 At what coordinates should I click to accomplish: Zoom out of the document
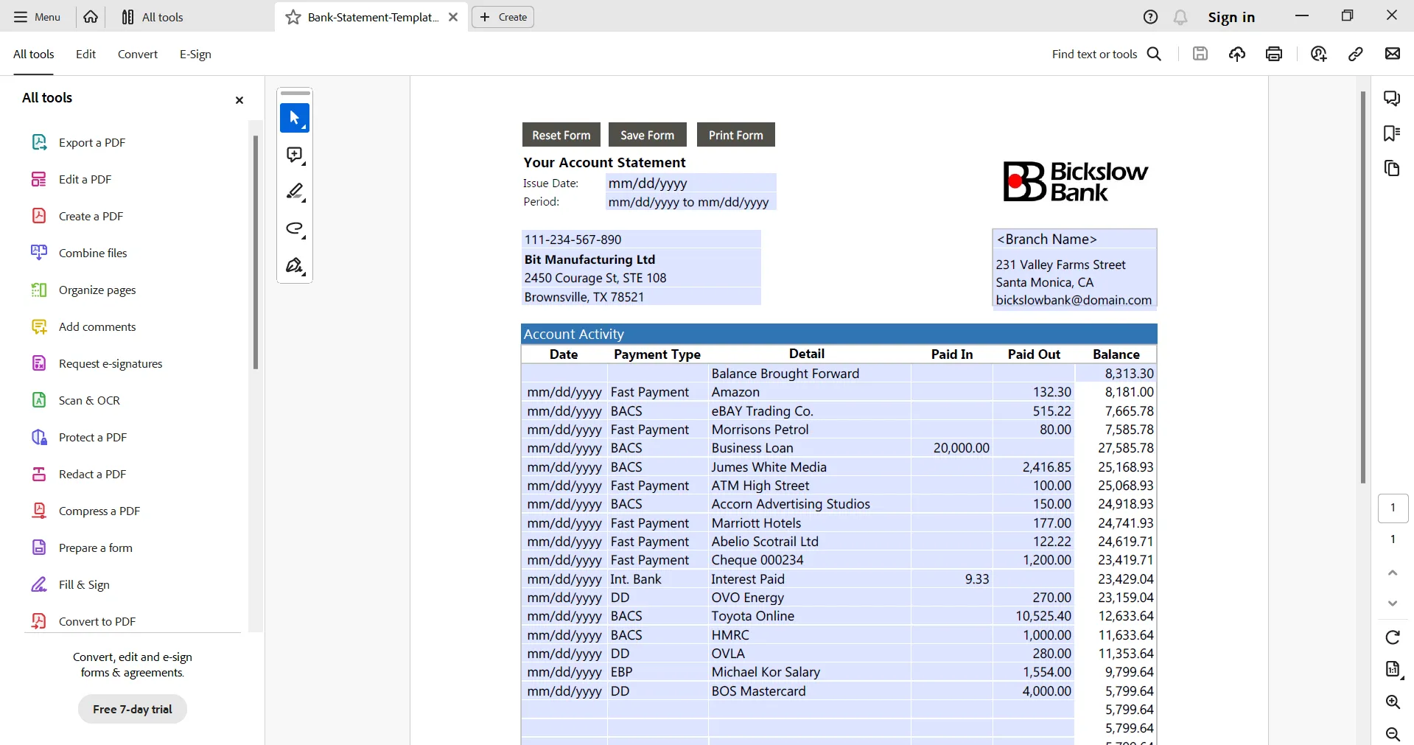point(1393,735)
